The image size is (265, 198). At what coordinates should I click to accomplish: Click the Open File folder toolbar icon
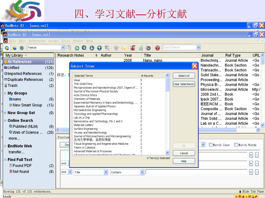click(124, 48)
